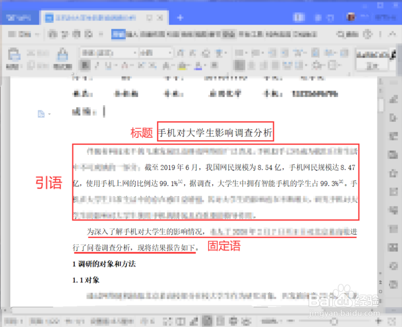Apply the 正文 body text style
Image resolution: width=402 pixels, height=327 pixels.
(373, 60)
